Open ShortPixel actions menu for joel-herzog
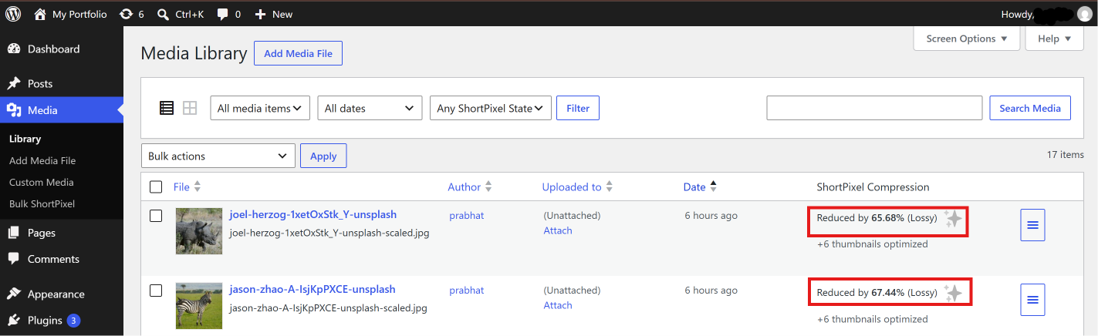The height and width of the screenshot is (336, 1098). (1032, 225)
